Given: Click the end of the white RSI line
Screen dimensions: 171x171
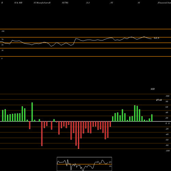Looking at the screenshot, I should click(x=152, y=39).
